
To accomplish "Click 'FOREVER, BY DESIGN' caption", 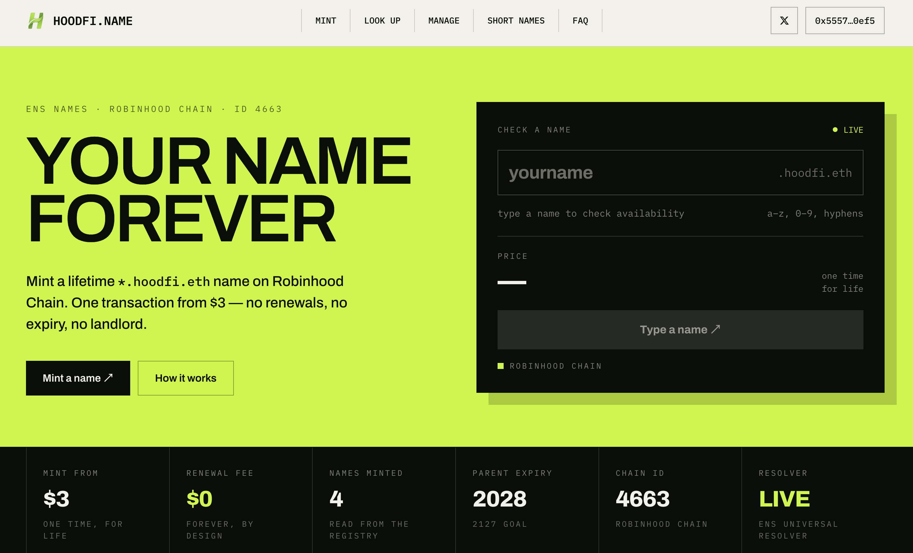I will [x=220, y=530].
